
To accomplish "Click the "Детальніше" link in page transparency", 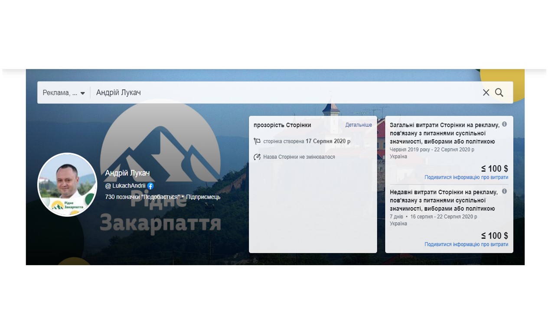I will (358, 125).
